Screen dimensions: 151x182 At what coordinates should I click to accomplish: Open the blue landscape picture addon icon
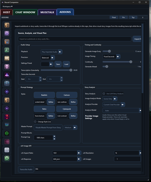[7, 125]
